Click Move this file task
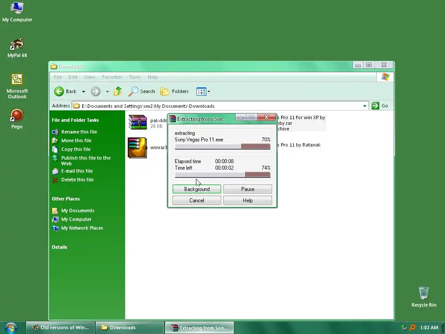445x334 pixels. click(x=76, y=140)
